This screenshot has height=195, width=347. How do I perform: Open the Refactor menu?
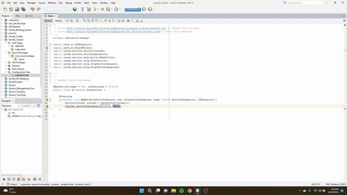coord(52,3)
